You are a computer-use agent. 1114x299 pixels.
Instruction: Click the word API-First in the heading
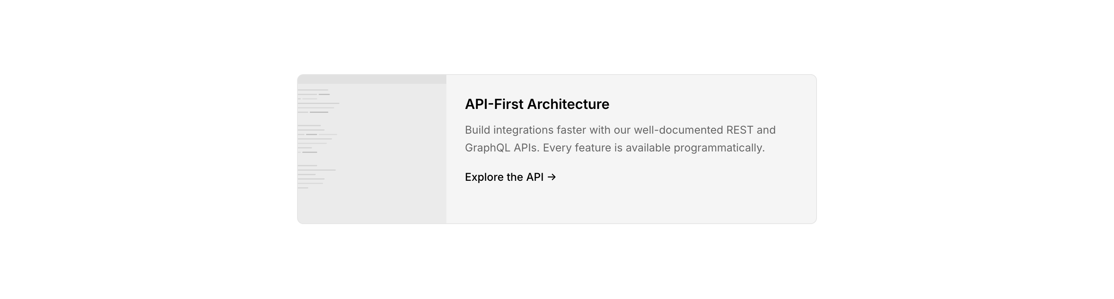(x=494, y=104)
